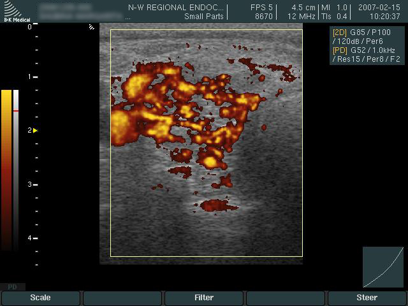Screen dimensions: 408x306
Task: Click the Filter soft key button
Action: [204, 298]
